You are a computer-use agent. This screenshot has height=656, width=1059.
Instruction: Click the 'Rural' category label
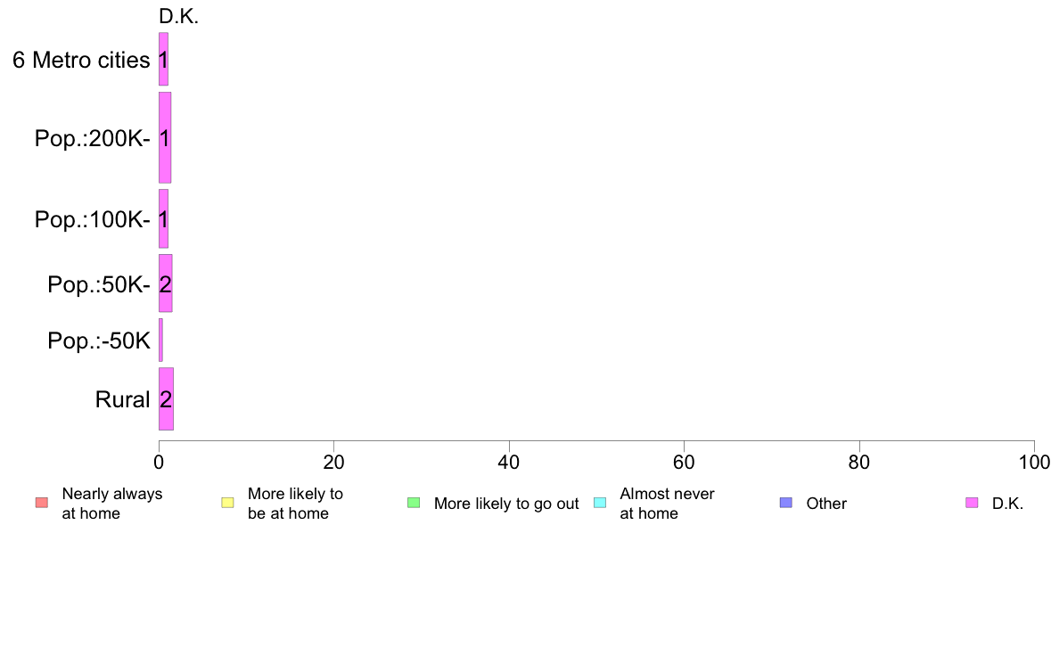click(x=122, y=399)
